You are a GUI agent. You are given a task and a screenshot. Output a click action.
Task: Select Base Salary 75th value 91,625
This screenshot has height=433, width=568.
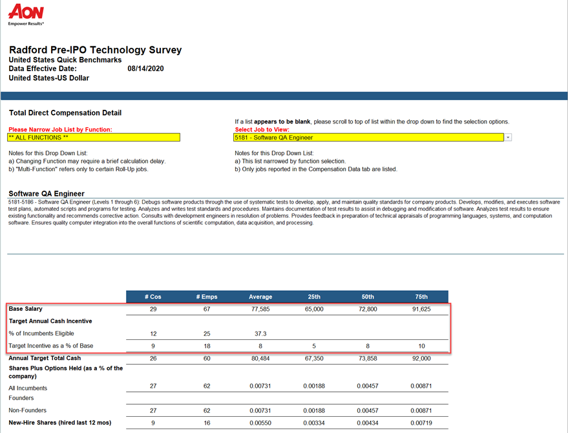click(x=421, y=309)
